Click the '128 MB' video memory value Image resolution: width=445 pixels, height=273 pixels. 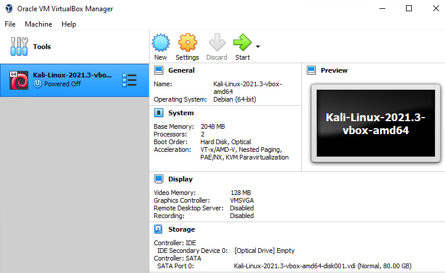241,193
